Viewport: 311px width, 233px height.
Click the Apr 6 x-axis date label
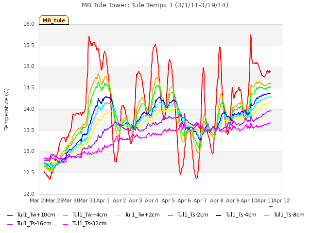[184, 200]
